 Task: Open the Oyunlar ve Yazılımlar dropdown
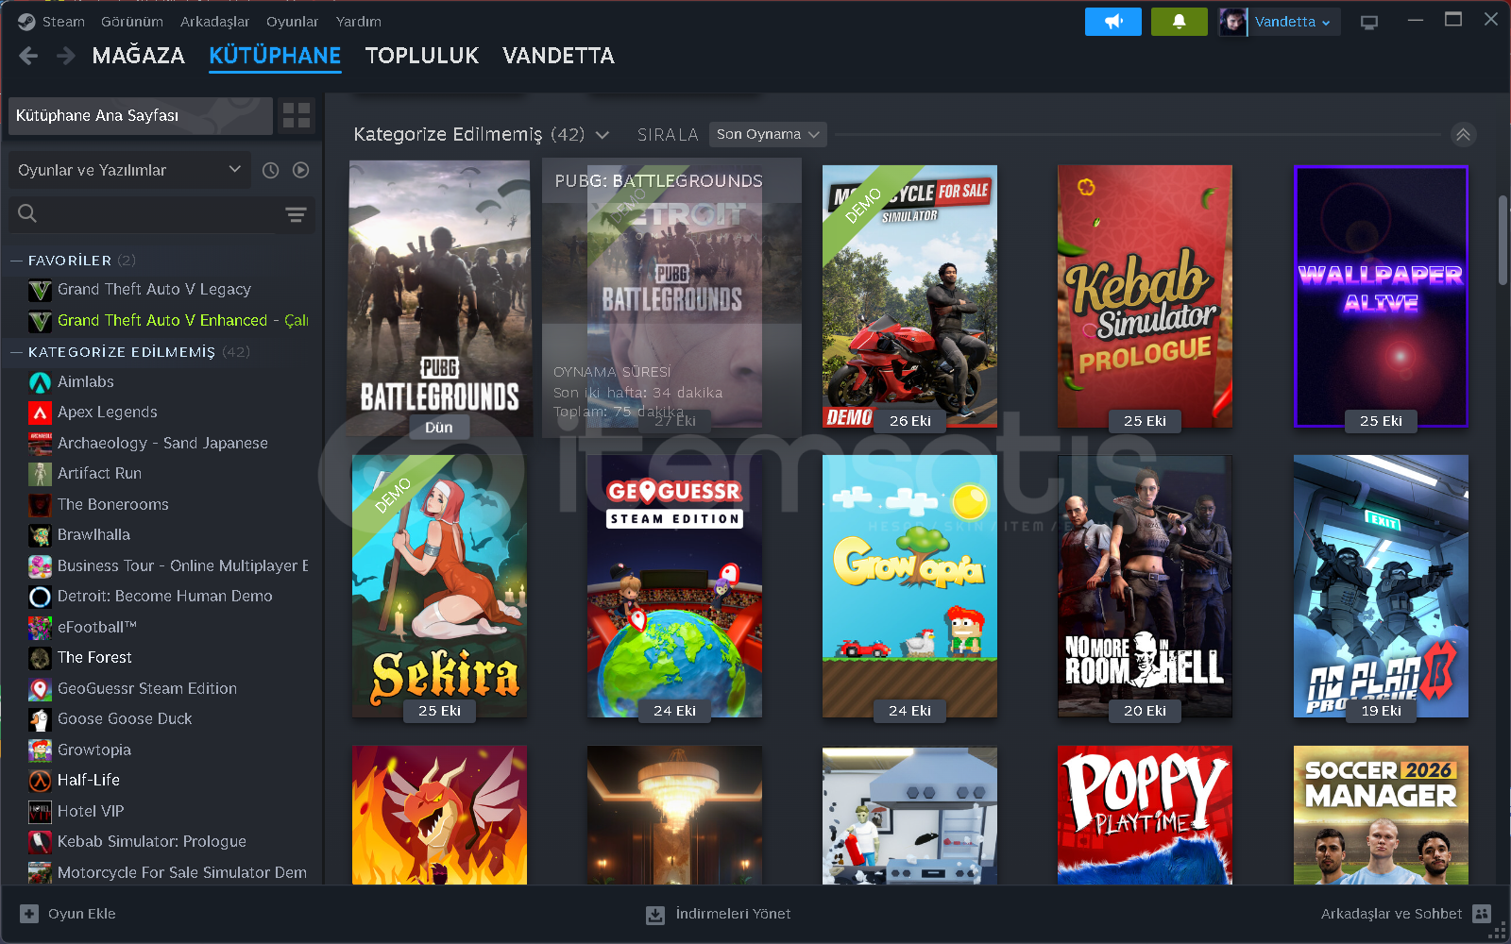[x=130, y=170]
